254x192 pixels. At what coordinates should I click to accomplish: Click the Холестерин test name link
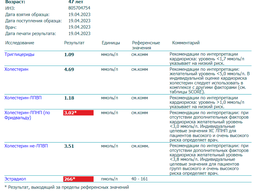16,69
